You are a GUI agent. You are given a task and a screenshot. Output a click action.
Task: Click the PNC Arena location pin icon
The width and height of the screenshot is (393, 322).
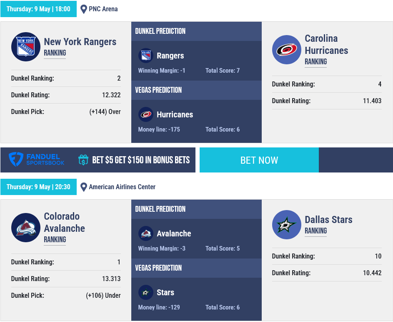(x=83, y=9)
